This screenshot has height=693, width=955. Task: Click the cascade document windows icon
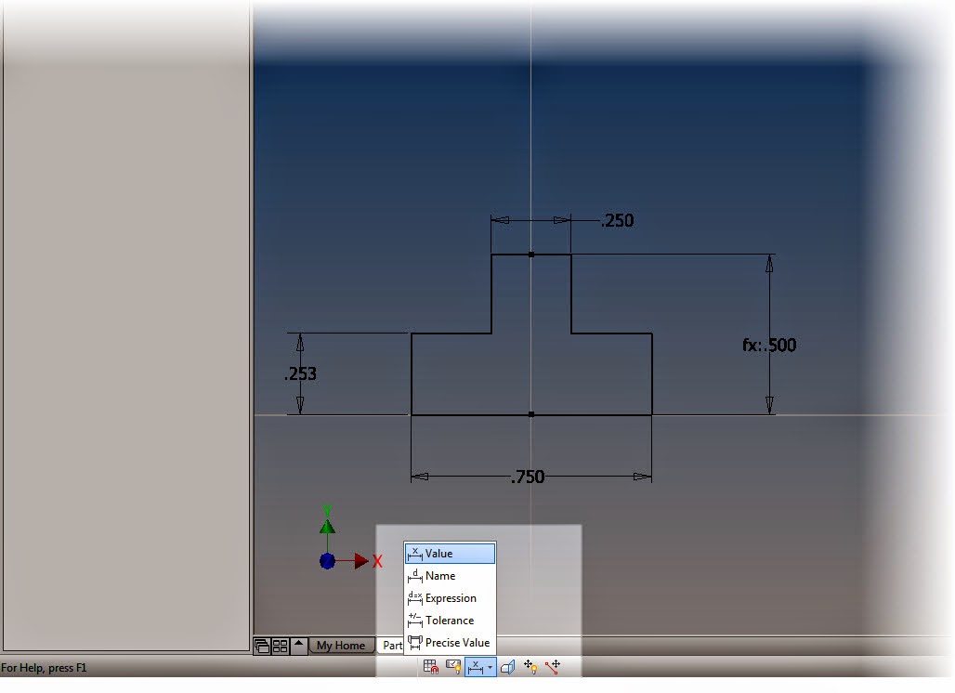pos(263,645)
